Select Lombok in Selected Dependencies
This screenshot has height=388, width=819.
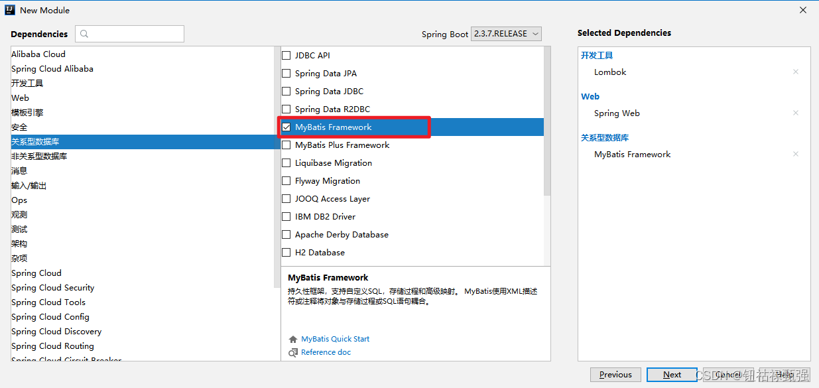[610, 72]
